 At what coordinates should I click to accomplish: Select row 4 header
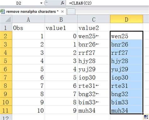[6, 52]
